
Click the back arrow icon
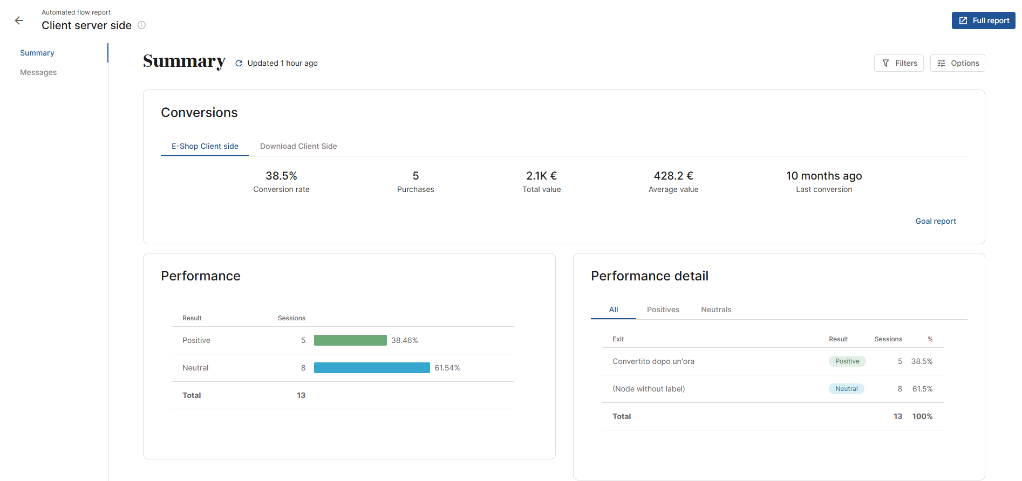tap(19, 20)
